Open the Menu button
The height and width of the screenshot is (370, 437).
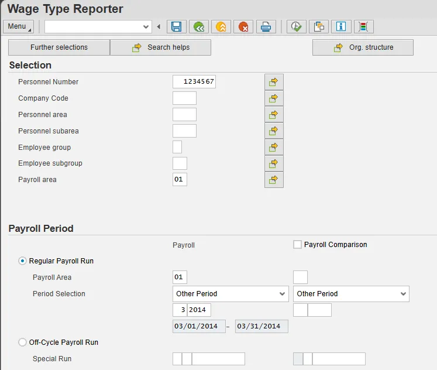point(18,26)
